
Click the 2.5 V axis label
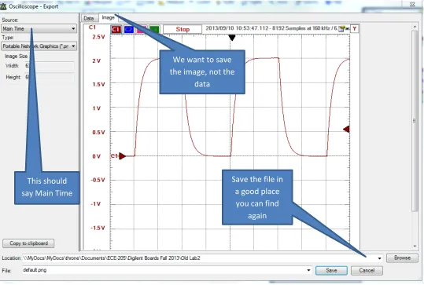pyautogui.click(x=98, y=37)
